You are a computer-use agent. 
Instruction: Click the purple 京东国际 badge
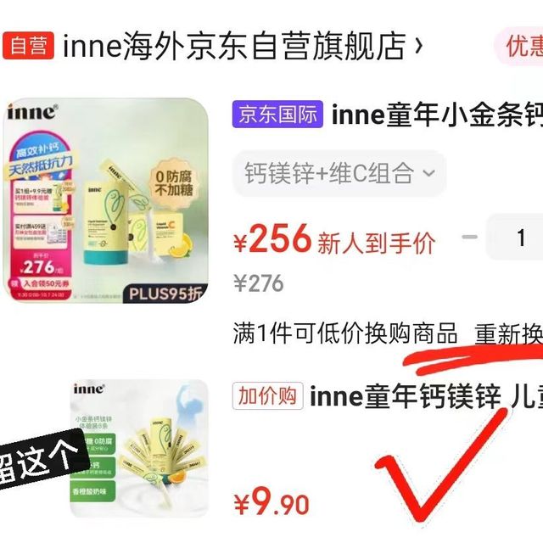[277, 115]
